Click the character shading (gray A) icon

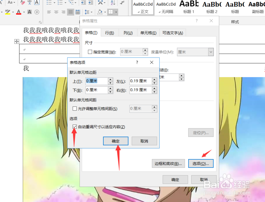pyautogui.click(x=29, y=12)
